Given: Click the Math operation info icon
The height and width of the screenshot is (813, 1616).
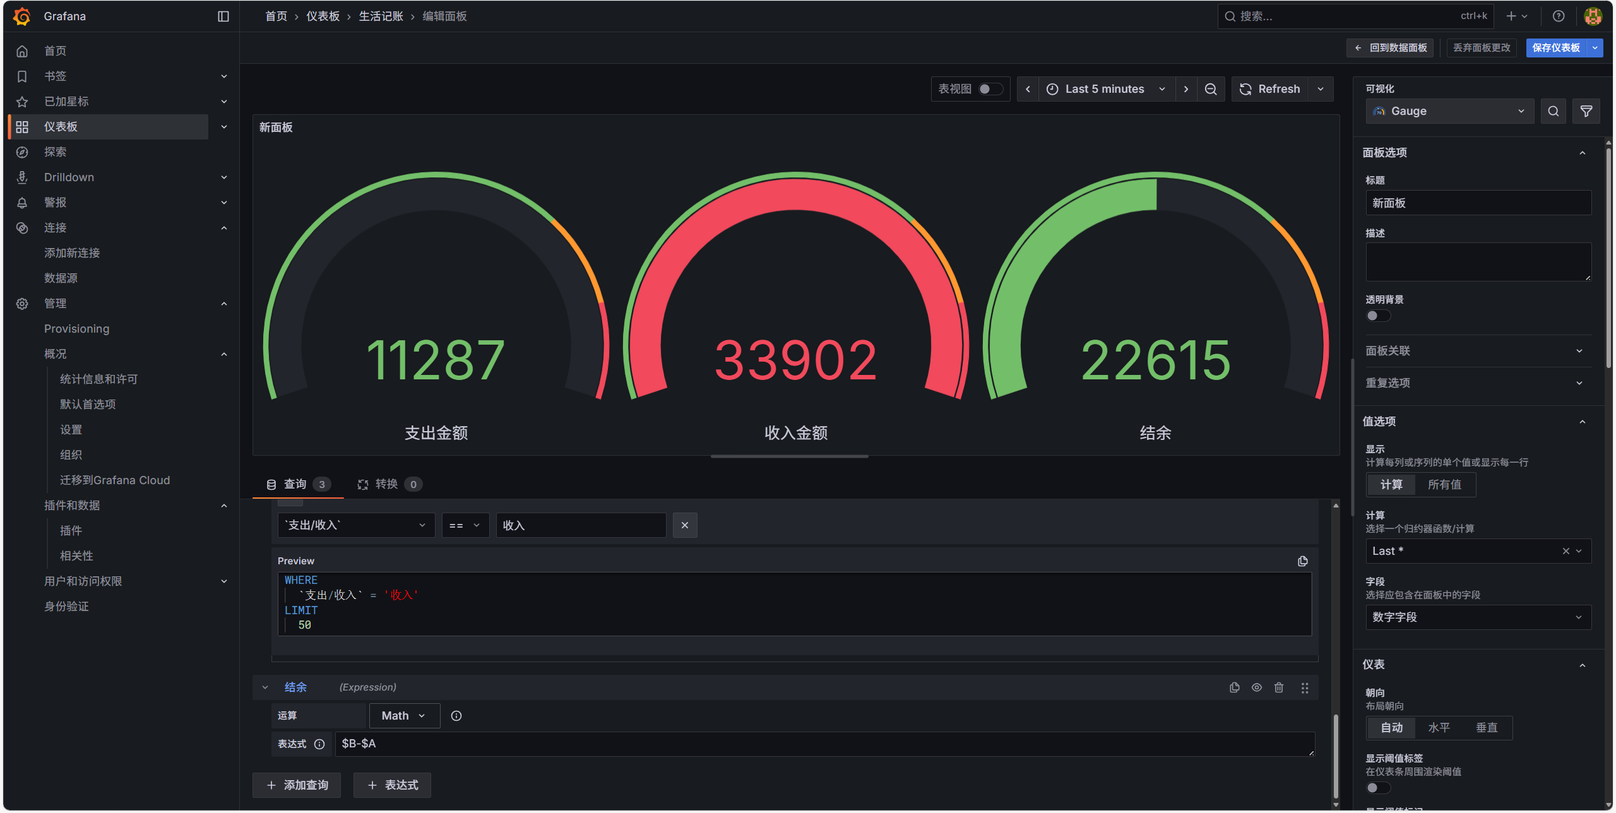Looking at the screenshot, I should tap(456, 716).
